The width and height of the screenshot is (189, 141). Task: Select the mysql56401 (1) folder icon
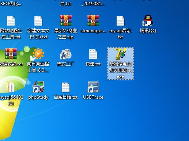tap(10, 87)
